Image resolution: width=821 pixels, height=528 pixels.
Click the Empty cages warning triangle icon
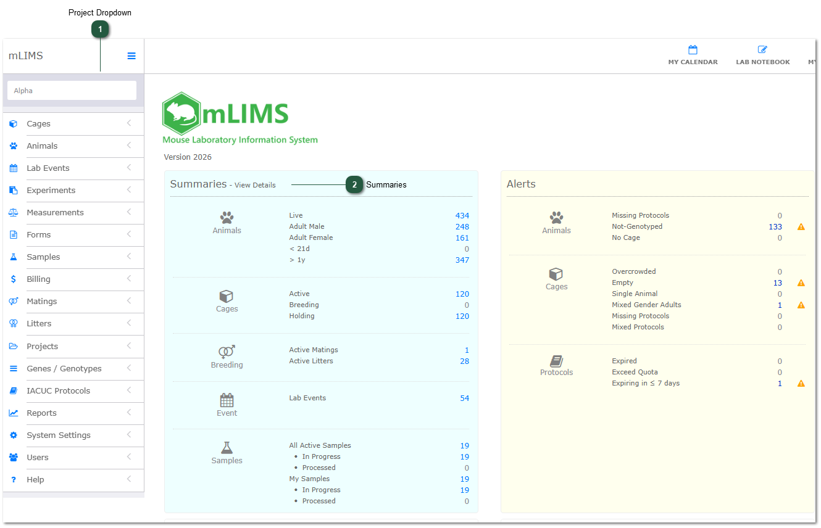tap(801, 283)
